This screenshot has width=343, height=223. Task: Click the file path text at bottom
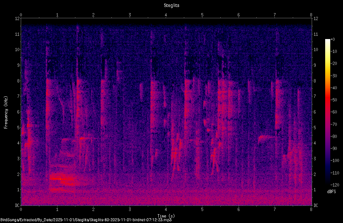tap(86, 220)
